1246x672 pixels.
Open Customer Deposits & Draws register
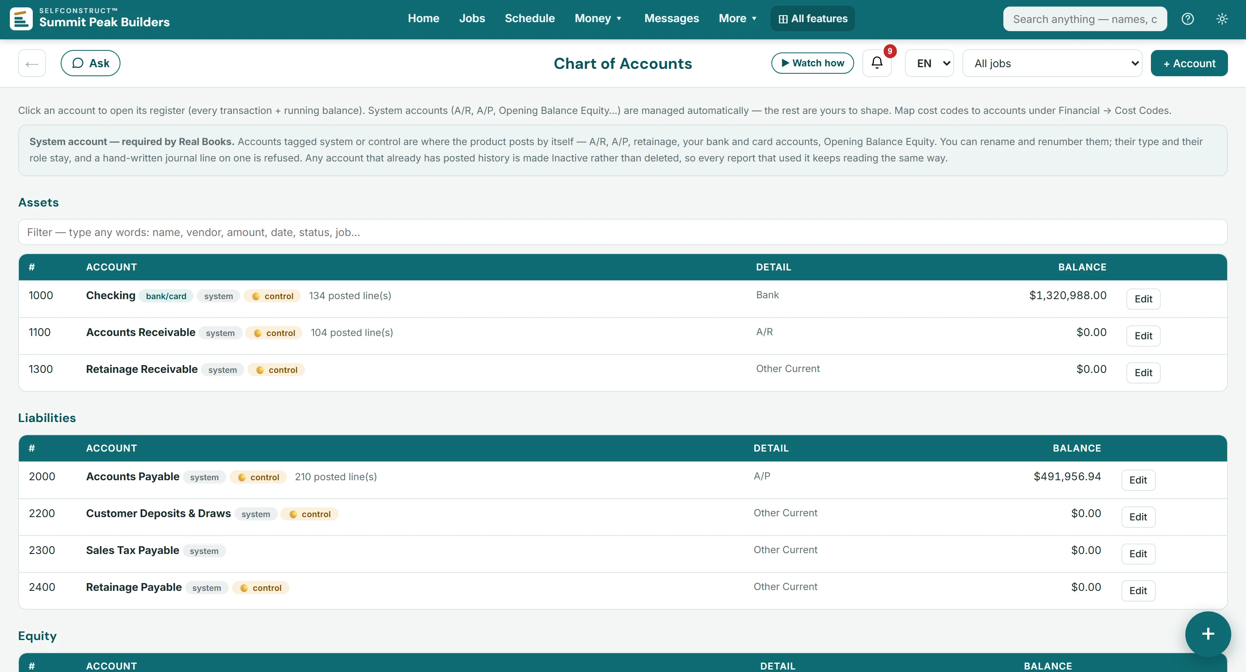click(x=158, y=513)
